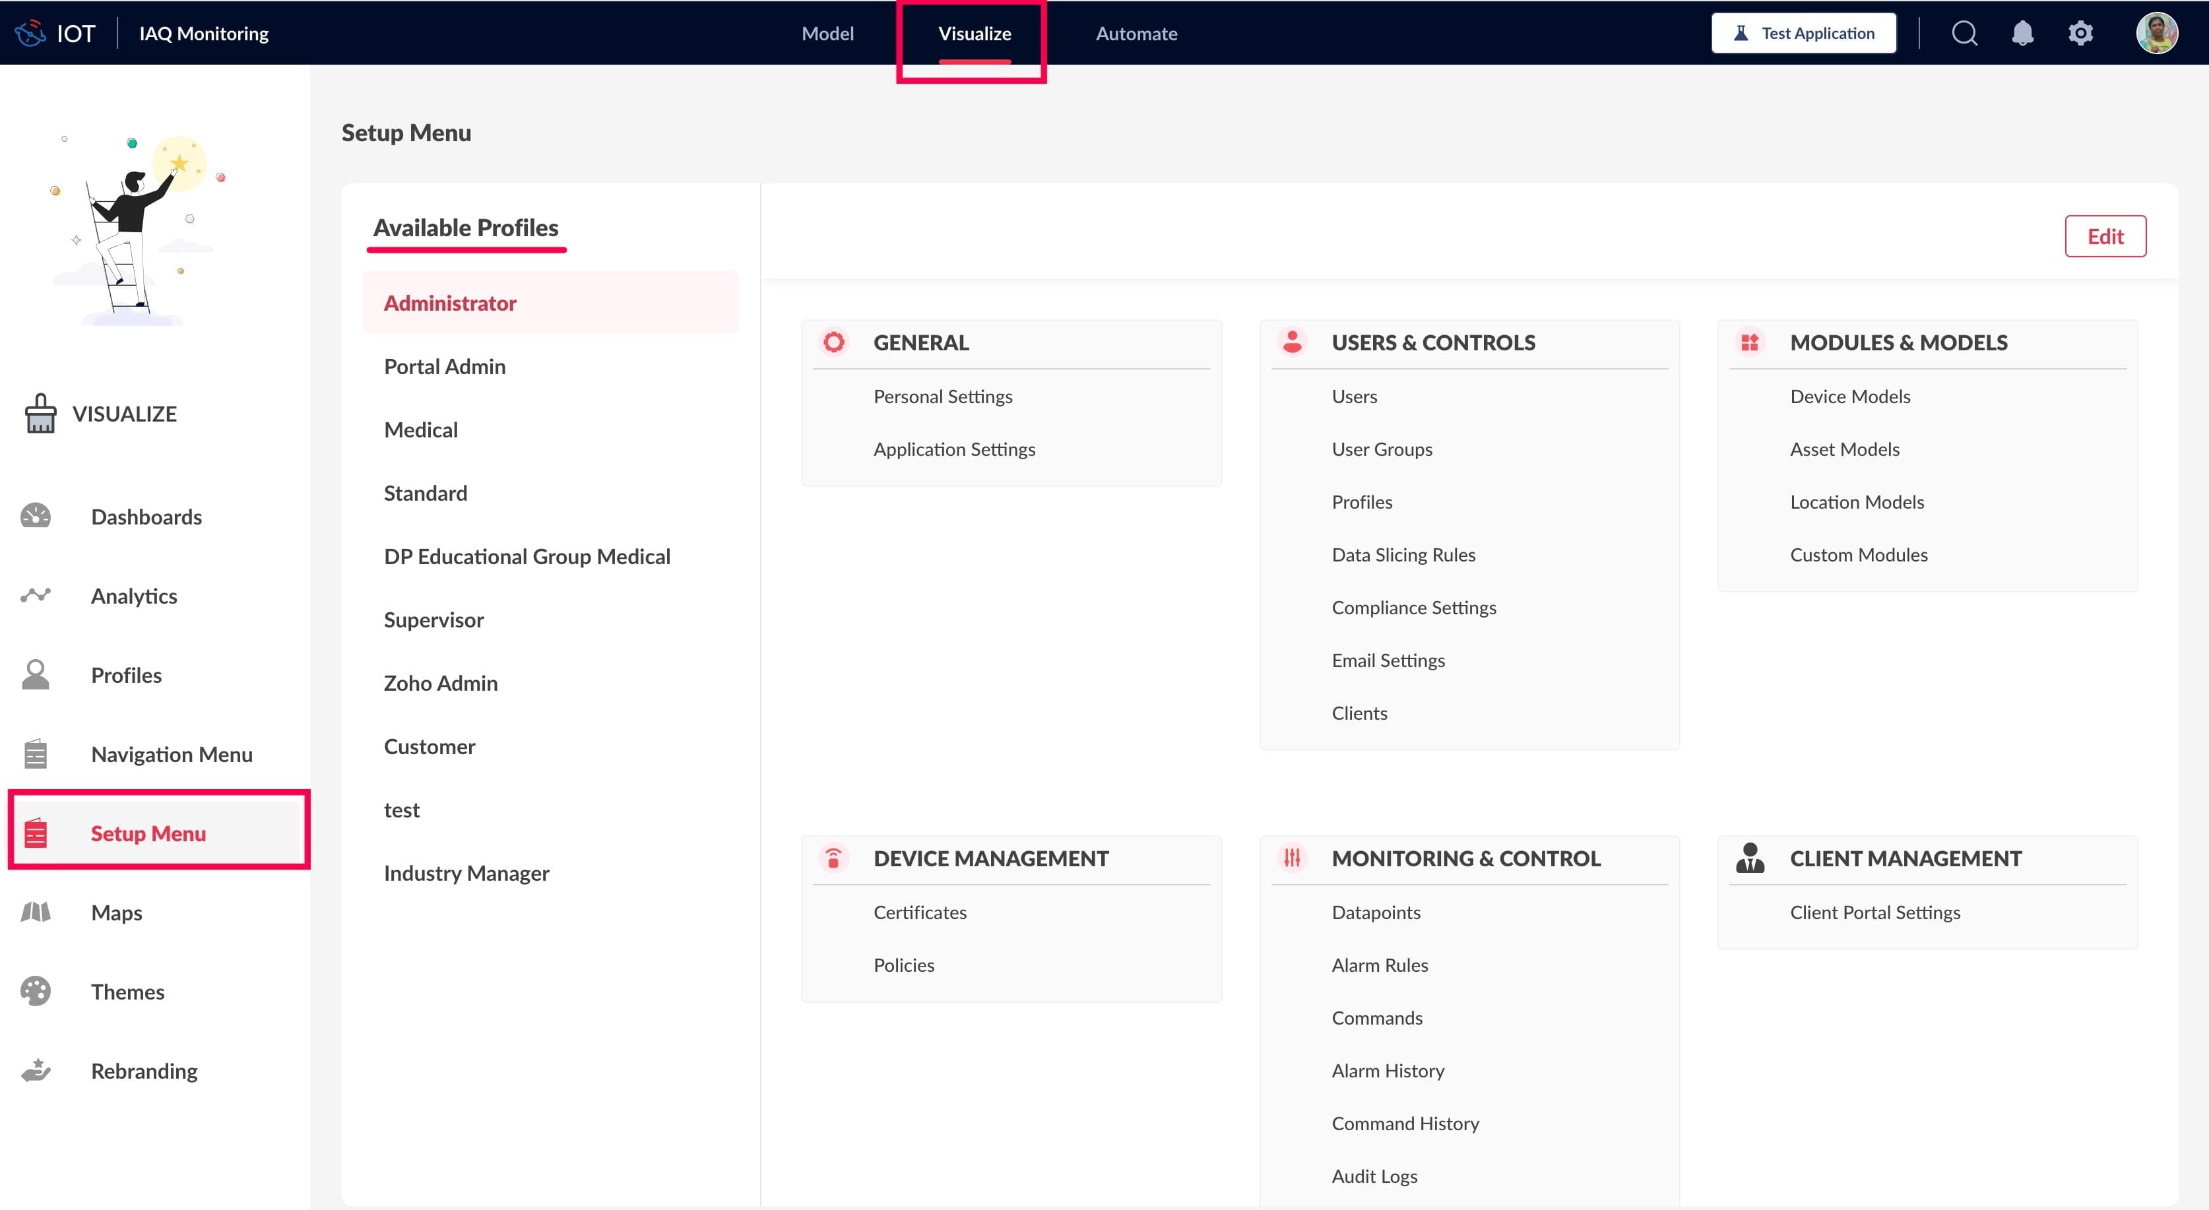Image resolution: width=2209 pixels, height=1210 pixels.
Task: Select the Industry Manager profile
Action: (x=466, y=873)
